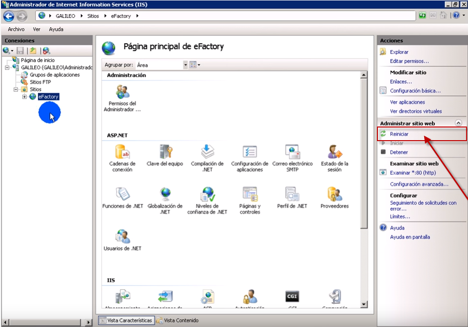The image size is (468, 327).
Task: Open the help toolbar icon
Action: pos(456,15)
